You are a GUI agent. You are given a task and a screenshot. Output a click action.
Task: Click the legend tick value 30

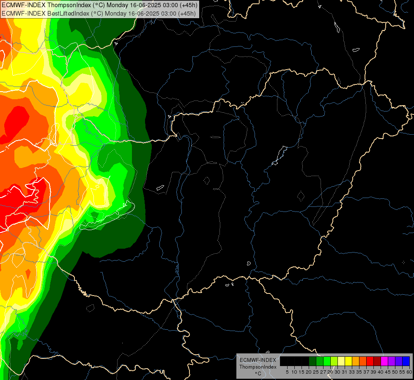[x=337, y=372]
